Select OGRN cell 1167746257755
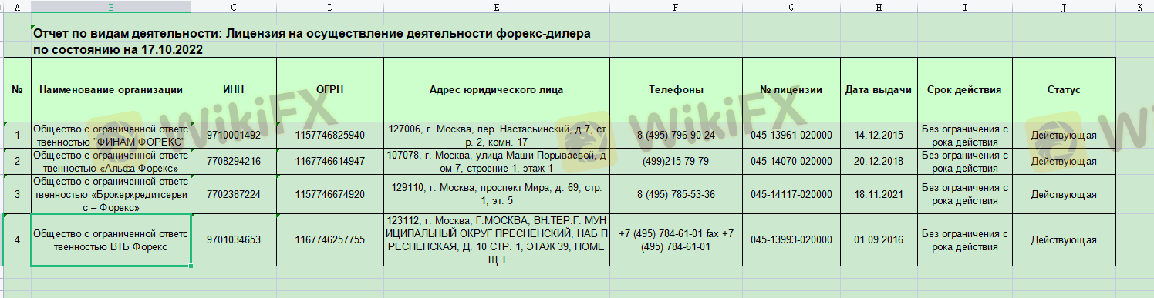This screenshot has height=298, width=1154. pos(329,240)
